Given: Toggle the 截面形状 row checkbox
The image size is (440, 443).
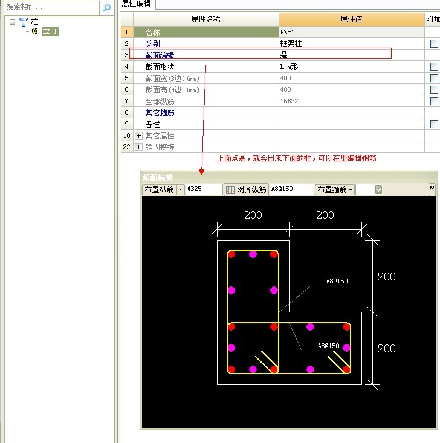Looking at the screenshot, I should pos(434,66).
